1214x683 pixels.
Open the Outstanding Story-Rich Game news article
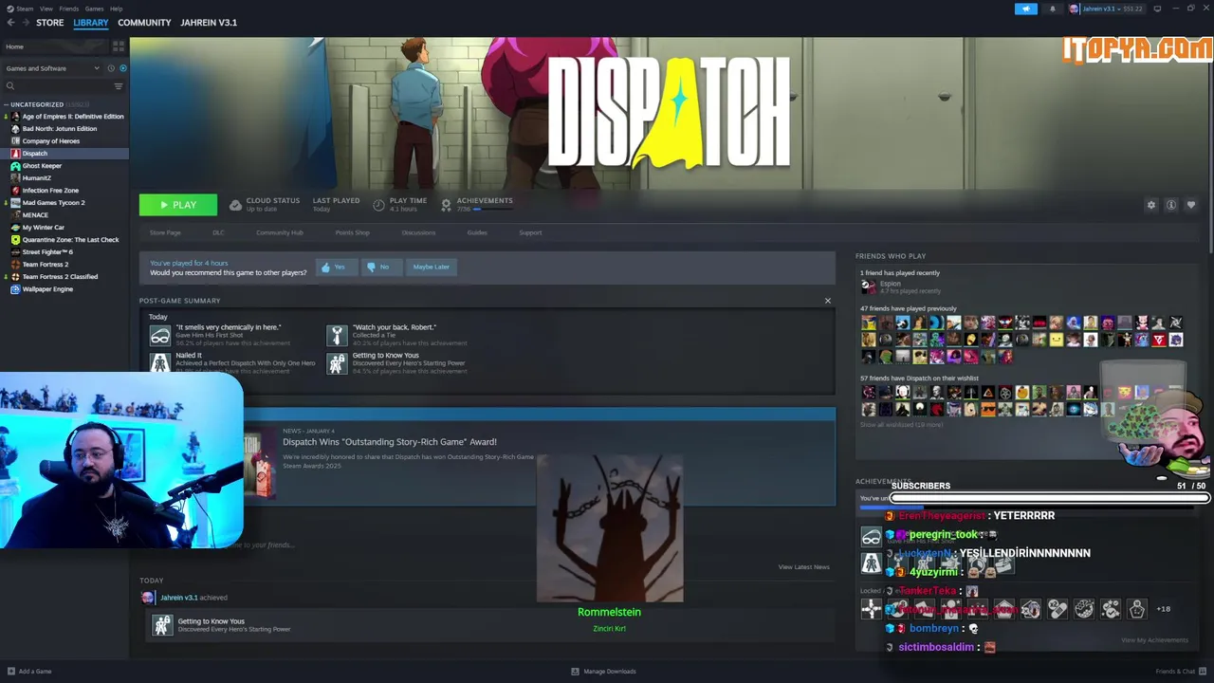click(x=389, y=442)
